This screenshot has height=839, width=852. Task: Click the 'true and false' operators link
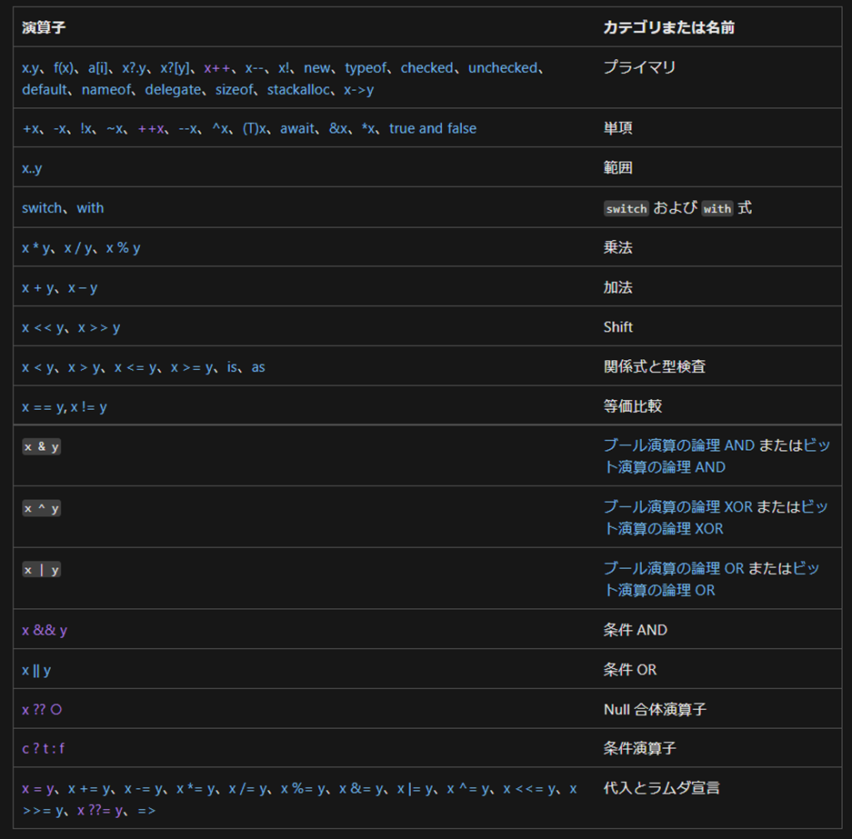[433, 129]
